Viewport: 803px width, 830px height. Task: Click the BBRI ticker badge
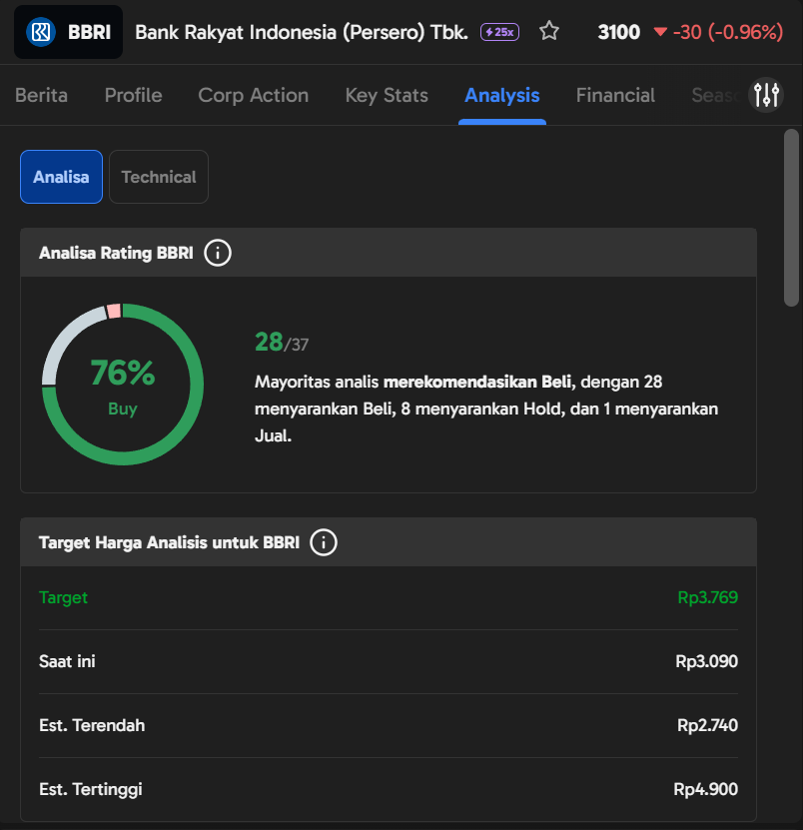coord(68,32)
